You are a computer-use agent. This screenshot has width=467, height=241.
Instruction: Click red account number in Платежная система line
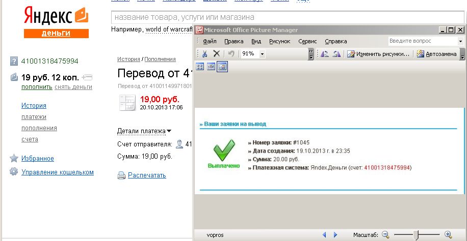(387, 168)
